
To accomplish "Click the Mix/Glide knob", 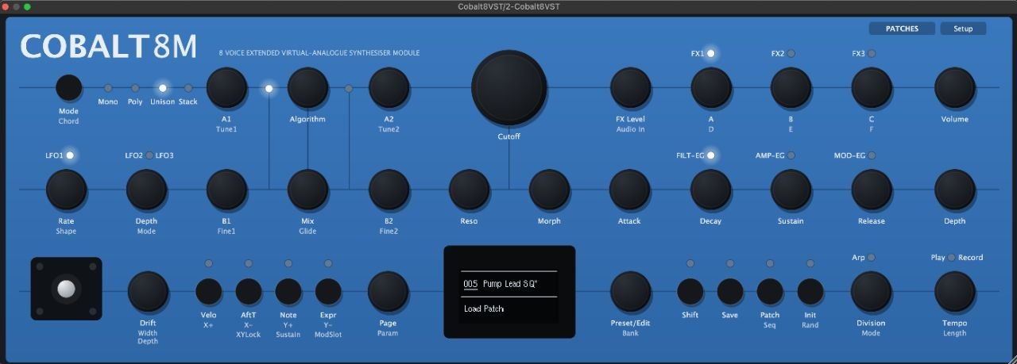I will coord(307,190).
